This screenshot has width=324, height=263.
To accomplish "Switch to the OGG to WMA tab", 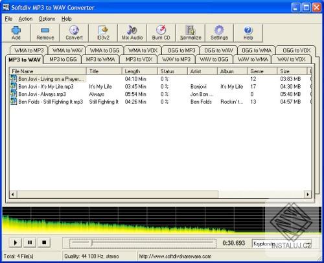I will pos(257,51).
